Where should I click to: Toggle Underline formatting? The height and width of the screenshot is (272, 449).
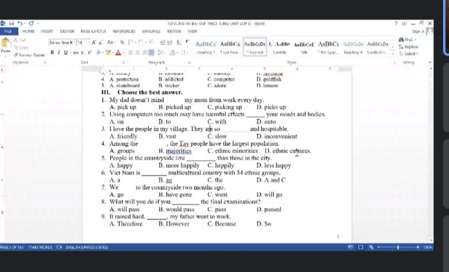[66, 52]
